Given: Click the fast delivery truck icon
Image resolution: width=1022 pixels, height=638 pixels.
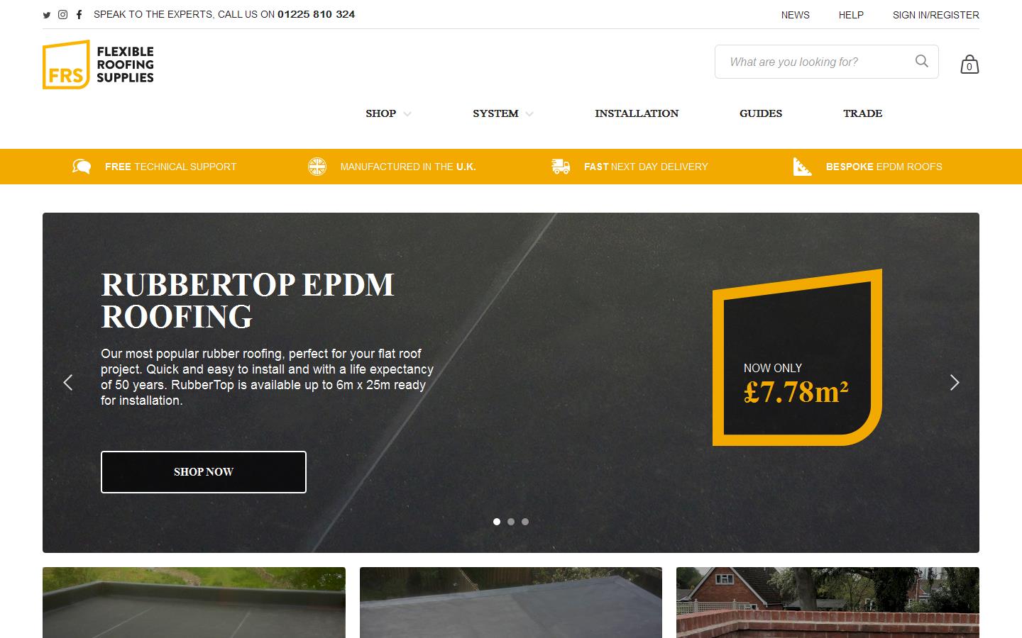Looking at the screenshot, I should click(x=561, y=167).
